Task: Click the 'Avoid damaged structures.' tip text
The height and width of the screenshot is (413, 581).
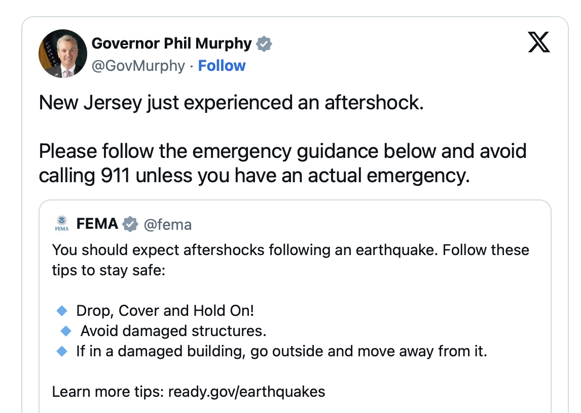Action: (173, 331)
